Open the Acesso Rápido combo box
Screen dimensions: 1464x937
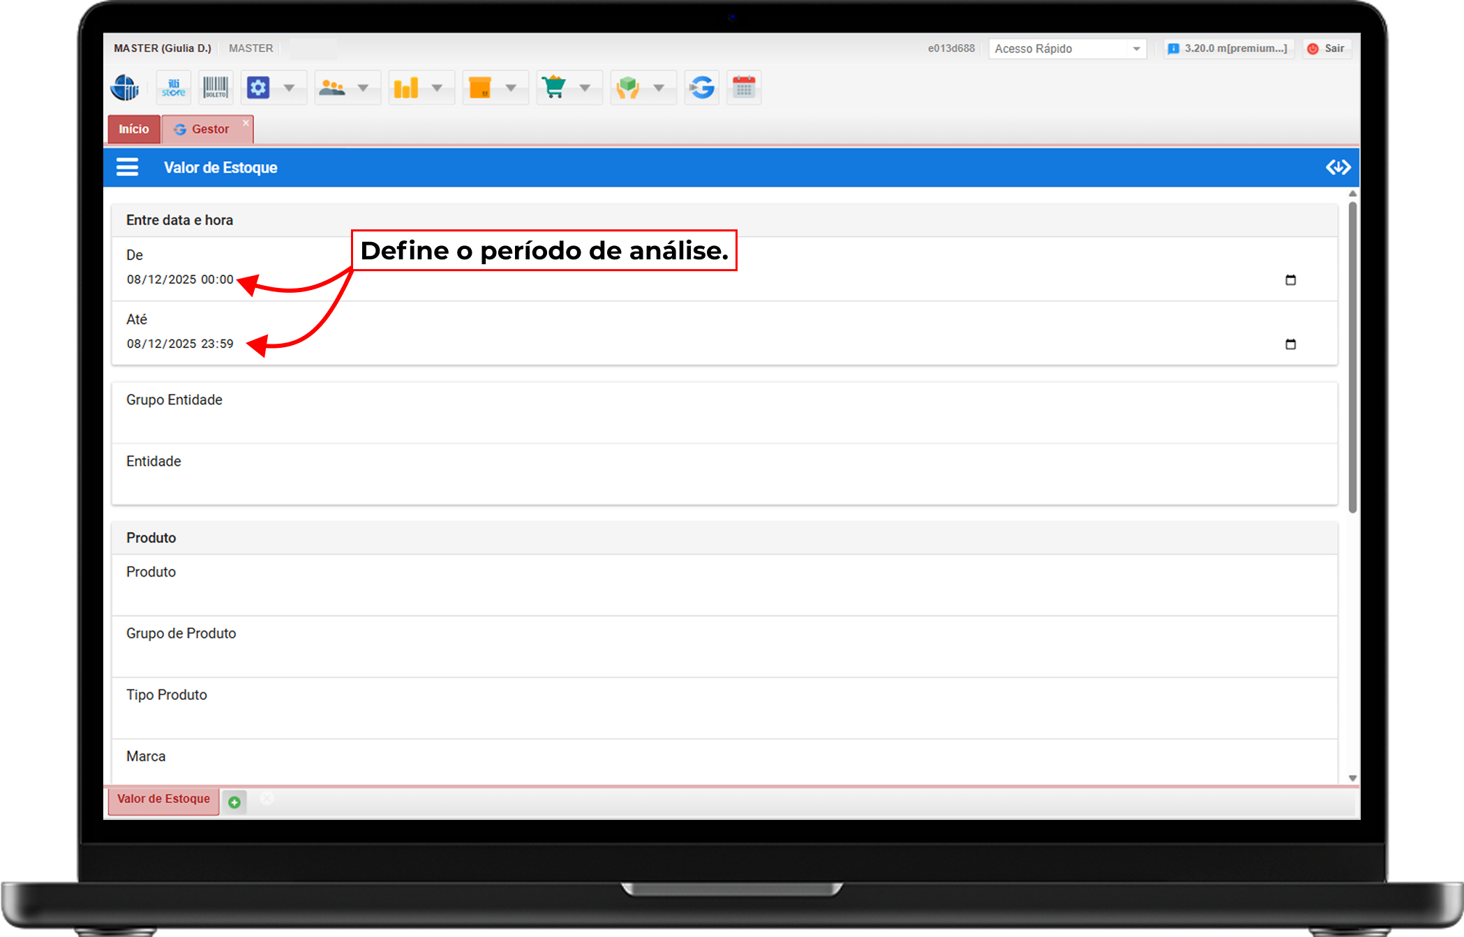pyautogui.click(x=1067, y=49)
